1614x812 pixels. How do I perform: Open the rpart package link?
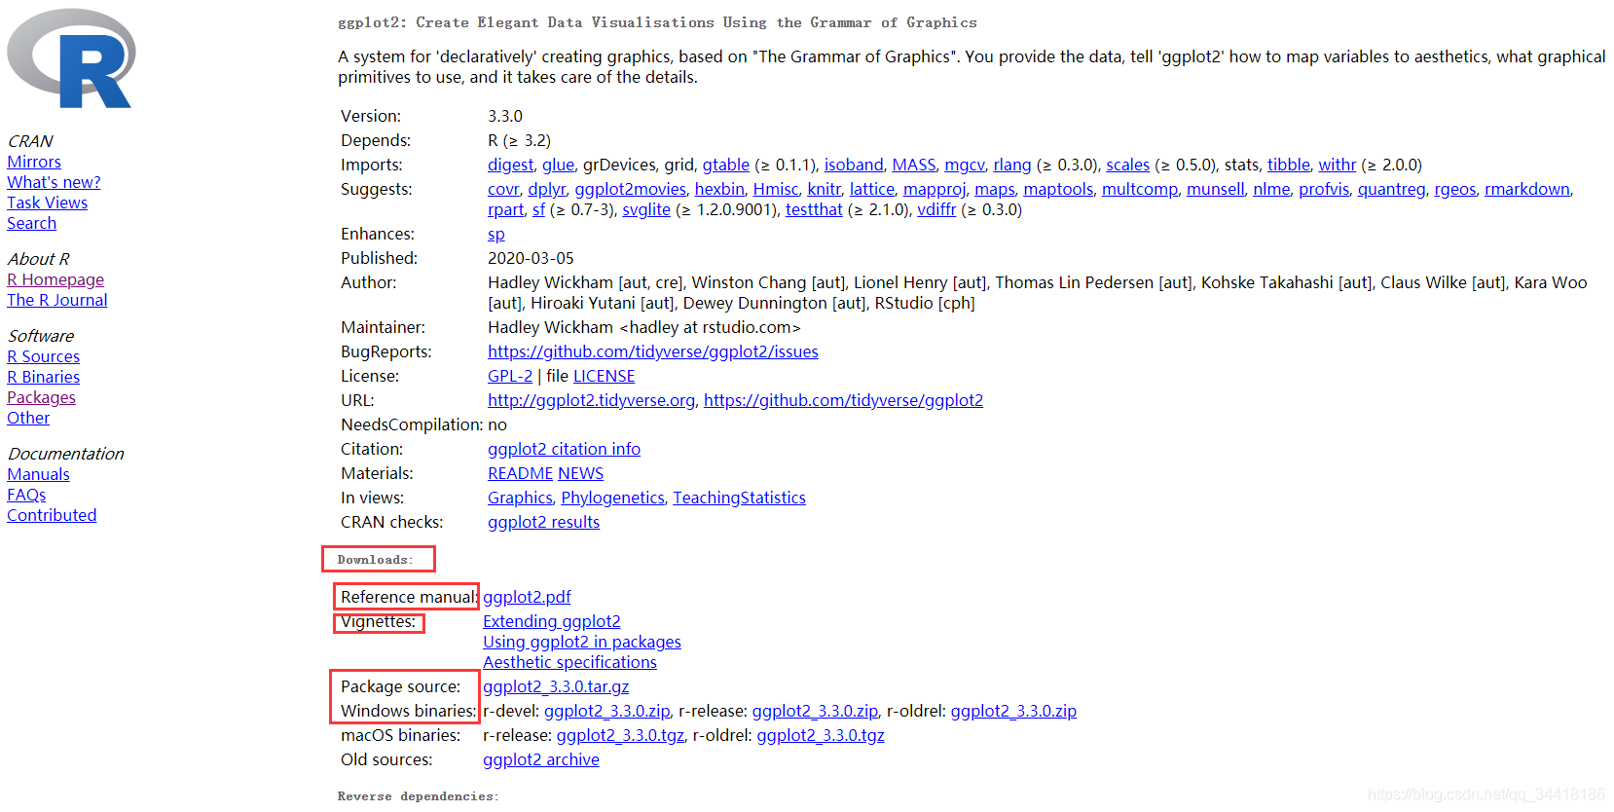tap(506, 209)
